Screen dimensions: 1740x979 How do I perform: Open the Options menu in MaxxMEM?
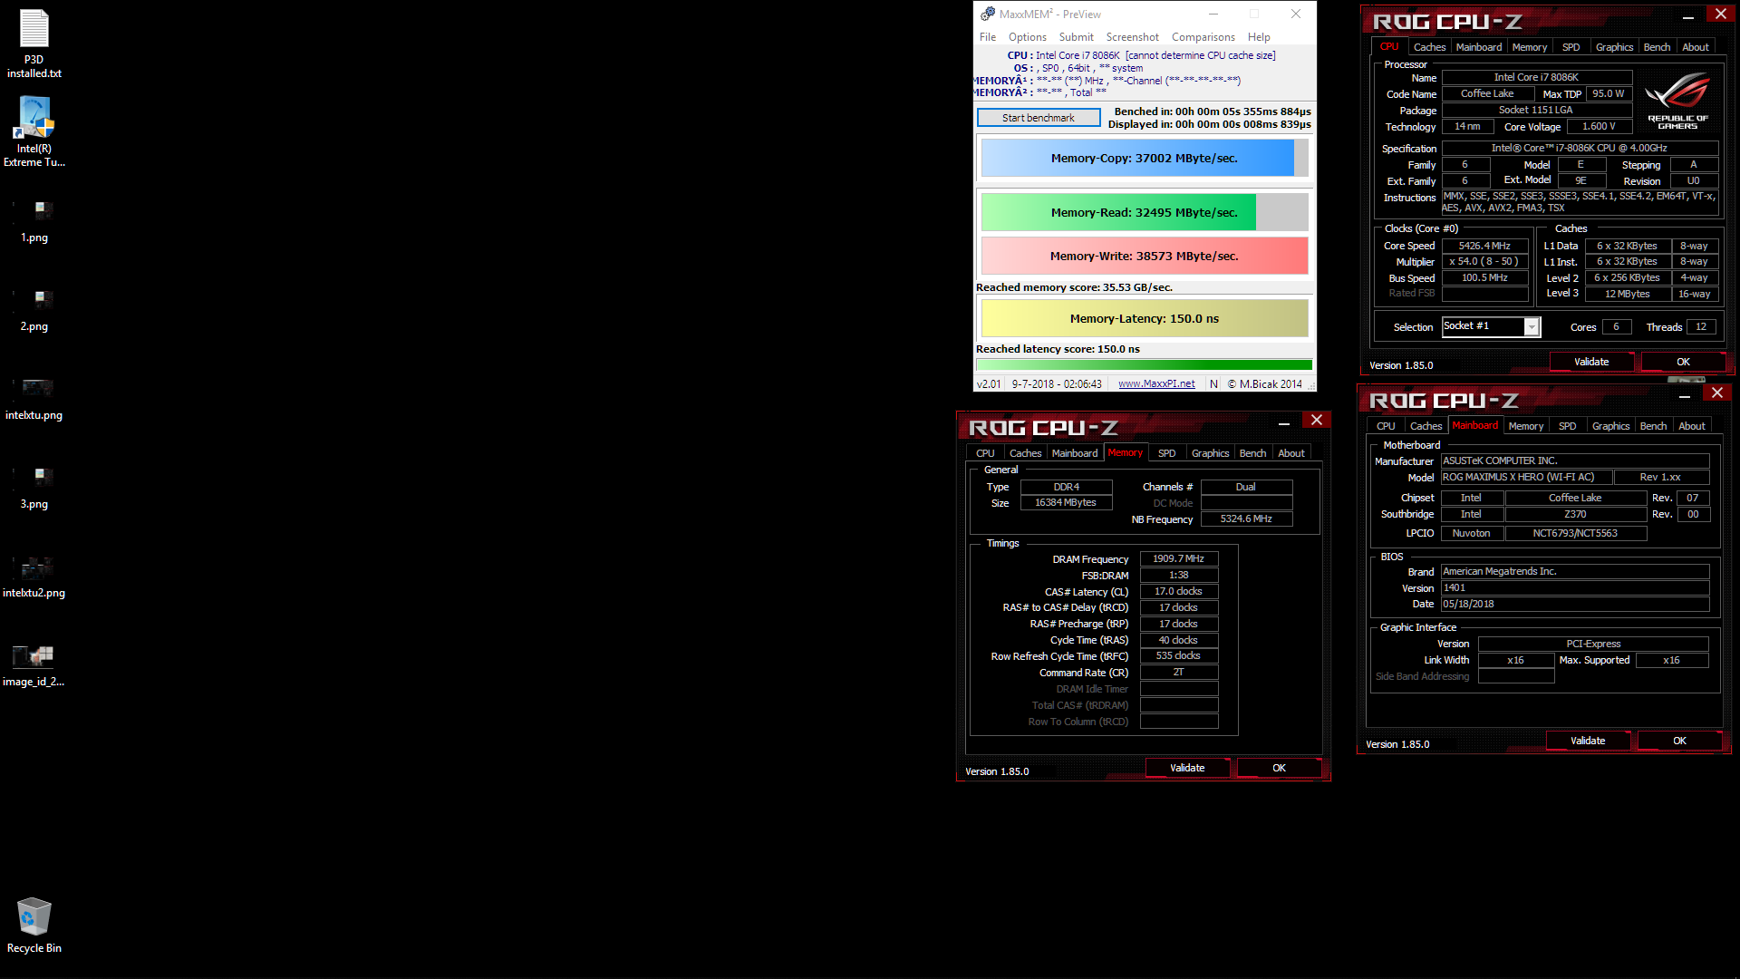tap(1028, 37)
